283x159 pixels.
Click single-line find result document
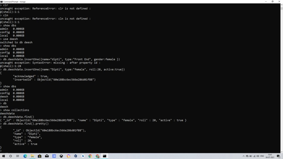click(93, 120)
